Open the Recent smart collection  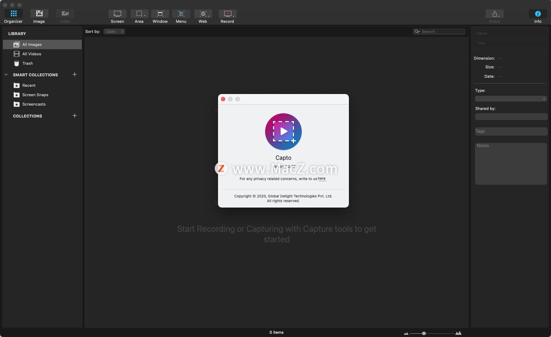click(x=42, y=85)
